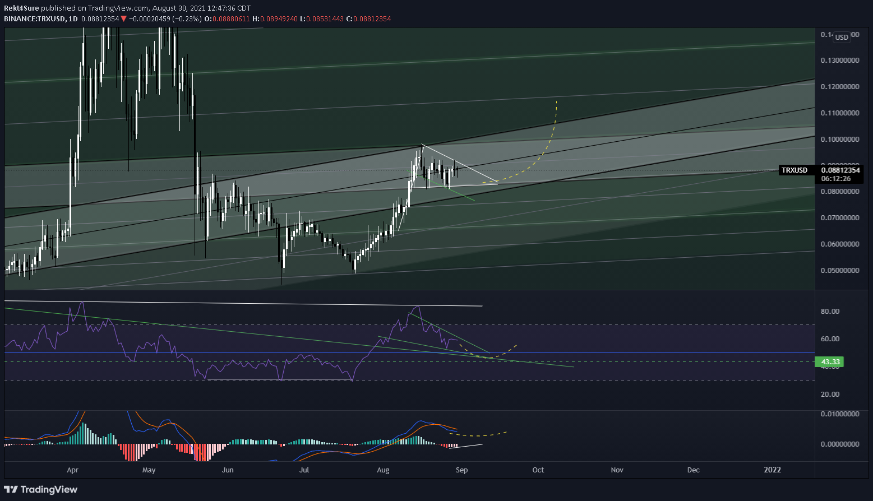Click the MACD 0.01000000 axis label
873x501 pixels.
pos(839,414)
